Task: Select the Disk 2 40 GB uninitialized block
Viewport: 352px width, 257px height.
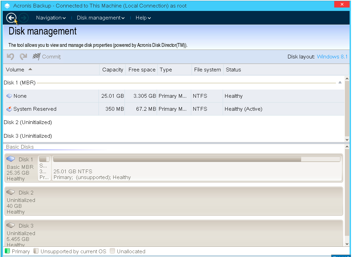Action: coord(174,201)
